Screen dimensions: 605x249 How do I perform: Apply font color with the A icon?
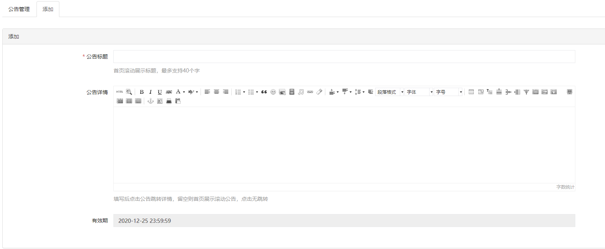click(x=178, y=92)
